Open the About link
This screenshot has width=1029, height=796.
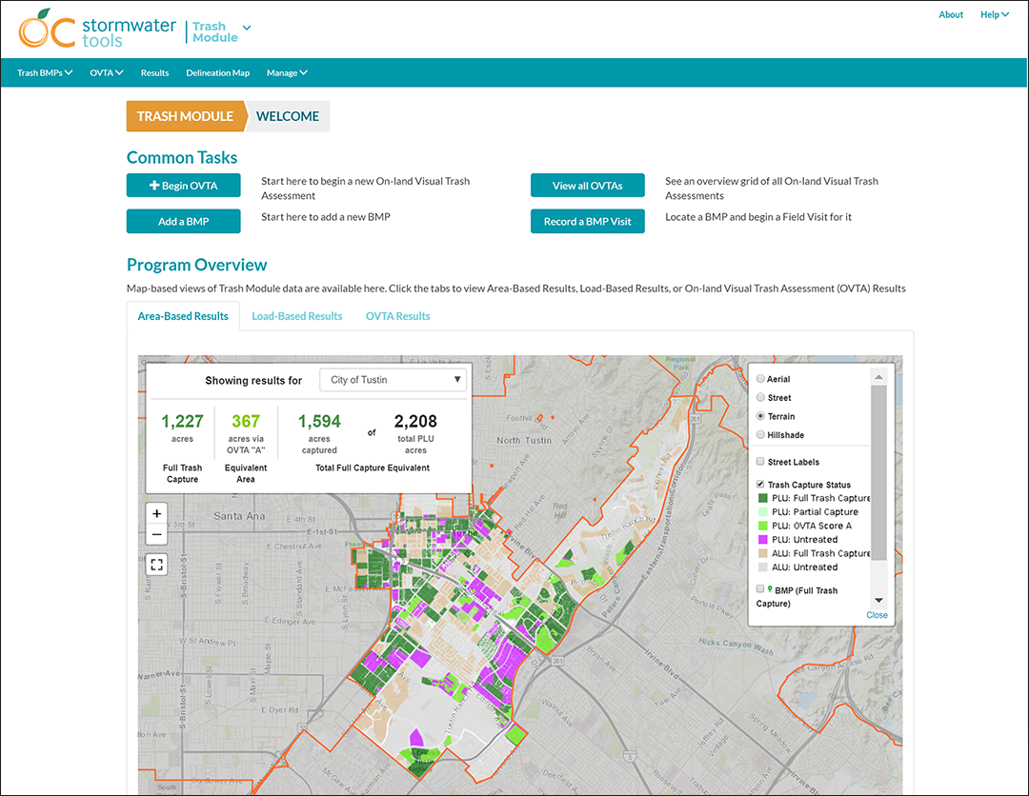(951, 14)
